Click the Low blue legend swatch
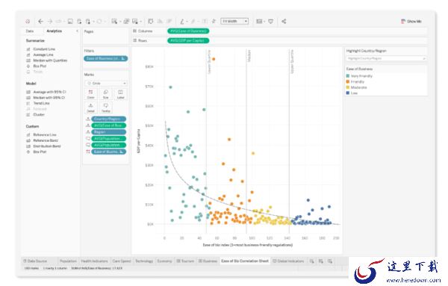The image size is (448, 286). tap(348, 93)
